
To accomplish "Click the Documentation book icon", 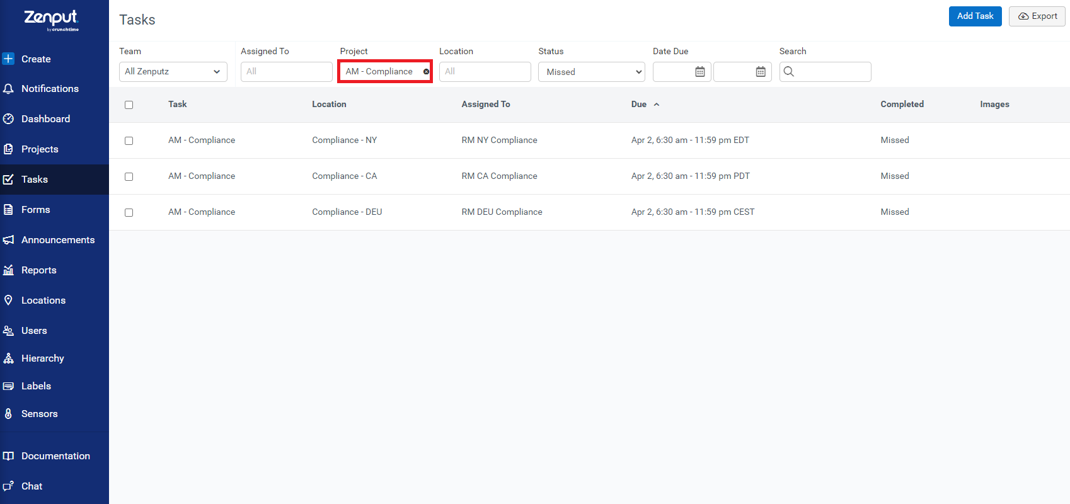I will coord(8,456).
